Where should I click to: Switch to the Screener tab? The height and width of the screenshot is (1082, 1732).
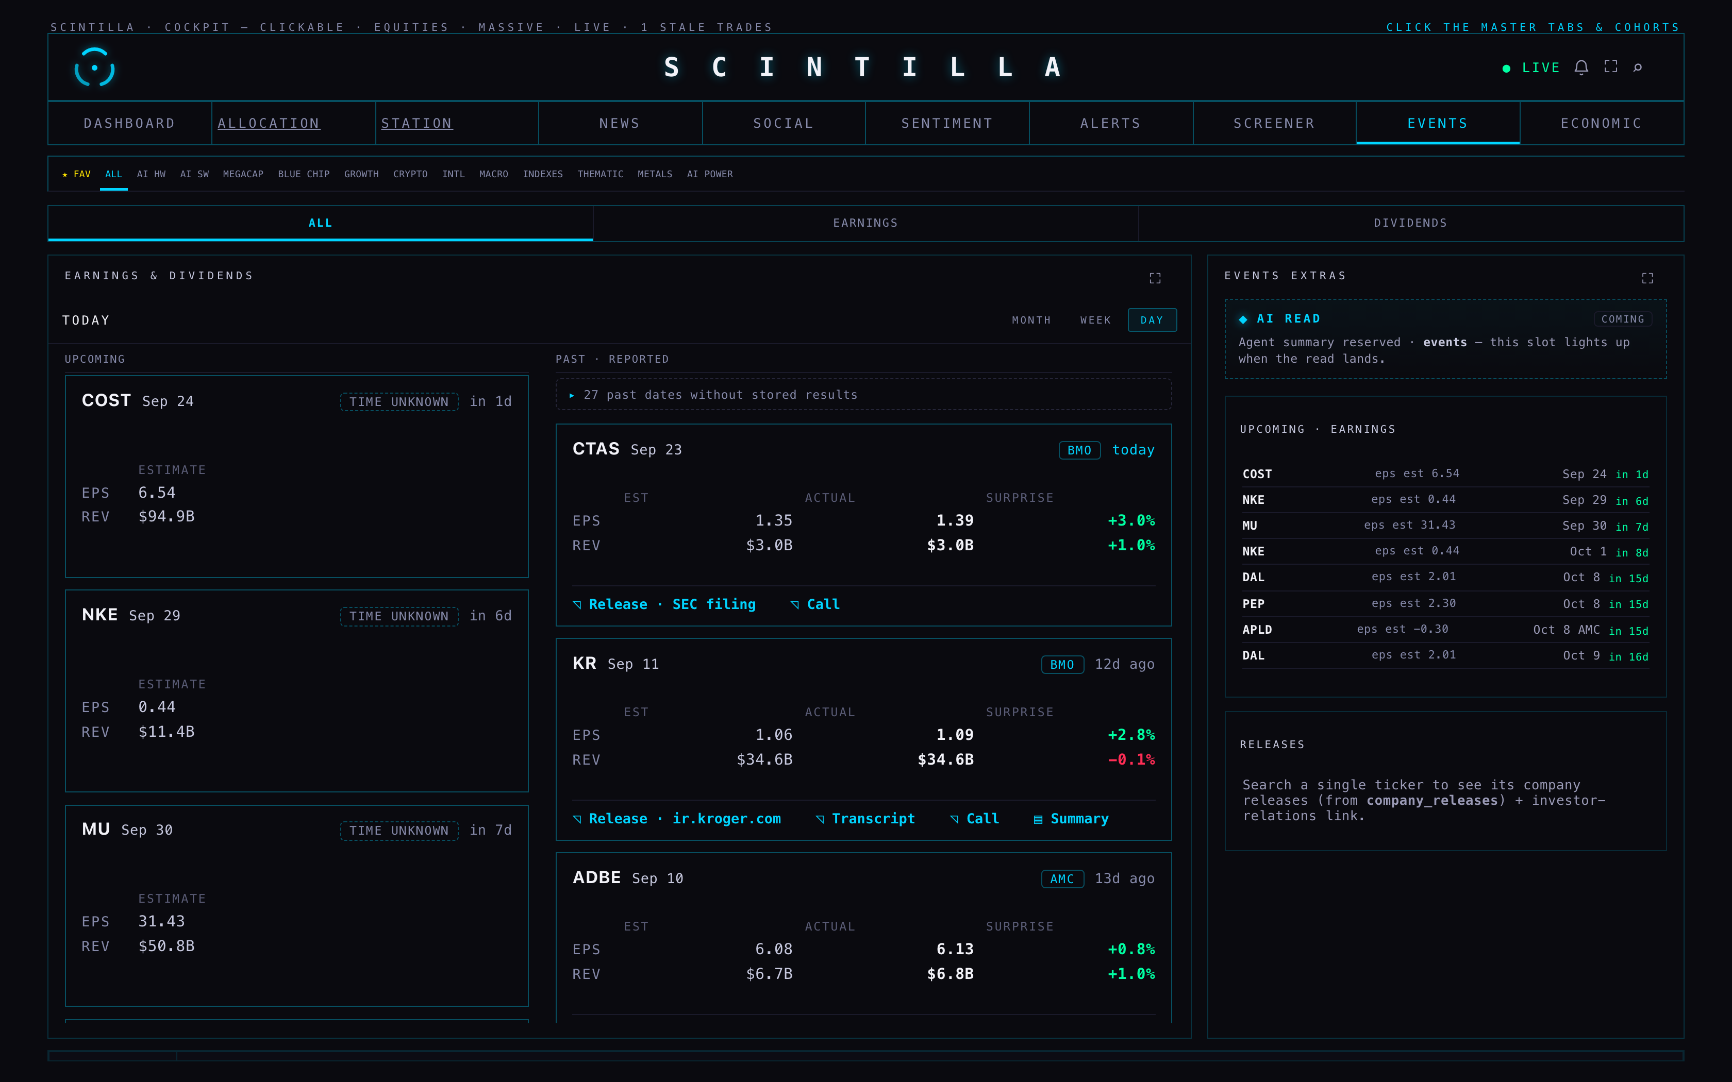(1274, 123)
